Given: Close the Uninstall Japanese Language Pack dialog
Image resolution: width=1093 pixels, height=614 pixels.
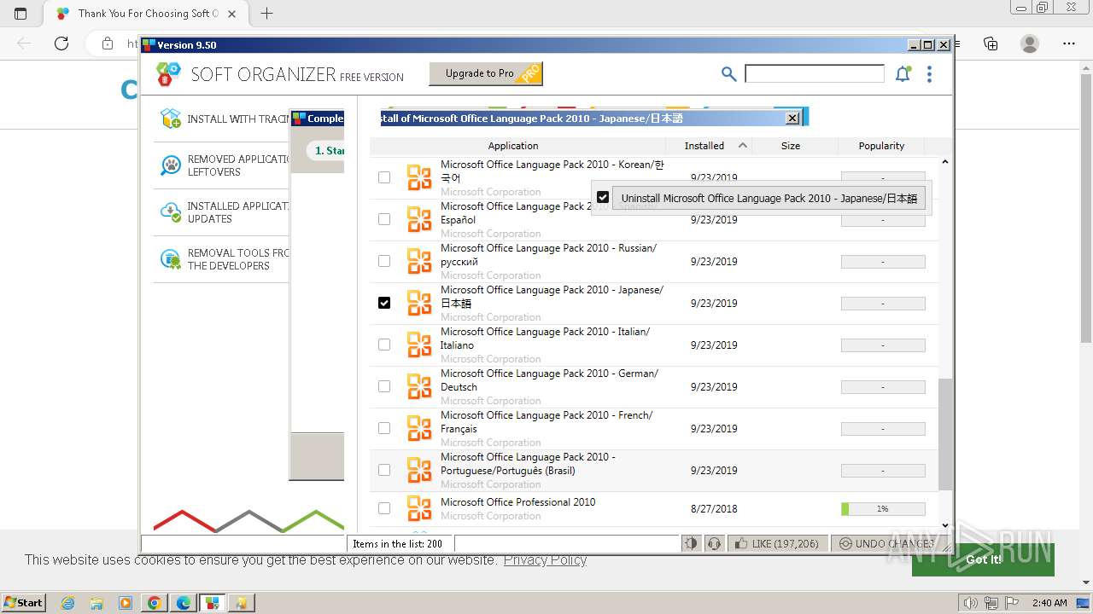Looking at the screenshot, I should tap(792, 118).
